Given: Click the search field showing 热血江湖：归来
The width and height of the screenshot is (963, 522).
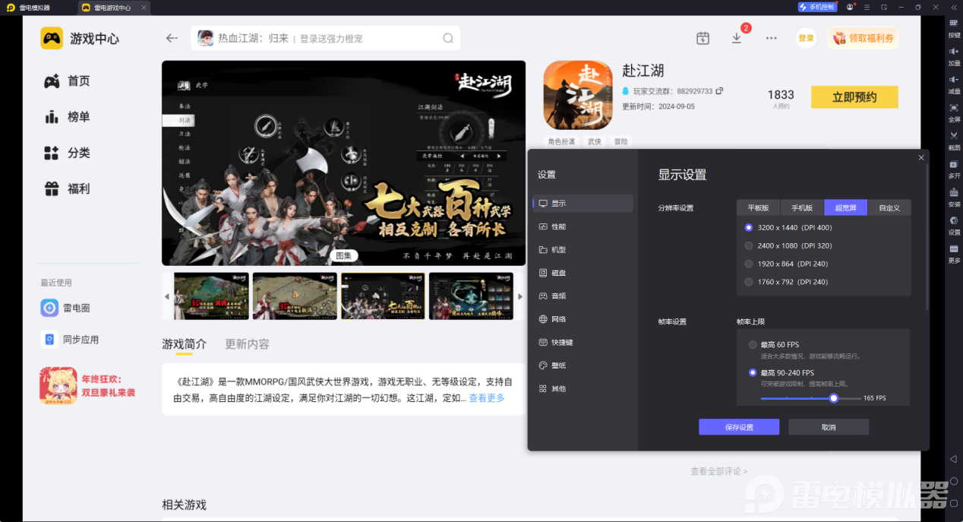Looking at the screenshot, I should click(325, 38).
